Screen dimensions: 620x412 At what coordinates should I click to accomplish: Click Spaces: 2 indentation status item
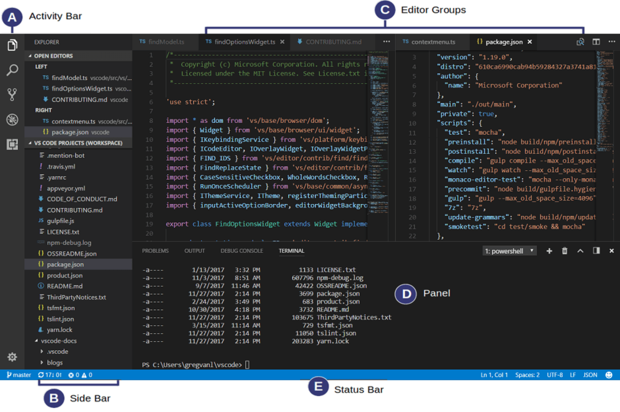tap(527, 375)
